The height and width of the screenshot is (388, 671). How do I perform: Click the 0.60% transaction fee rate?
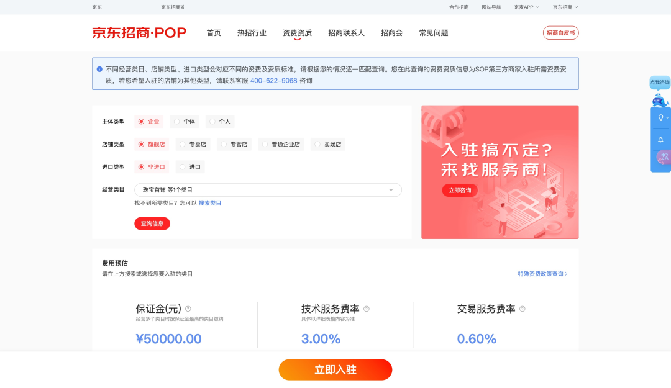click(477, 339)
